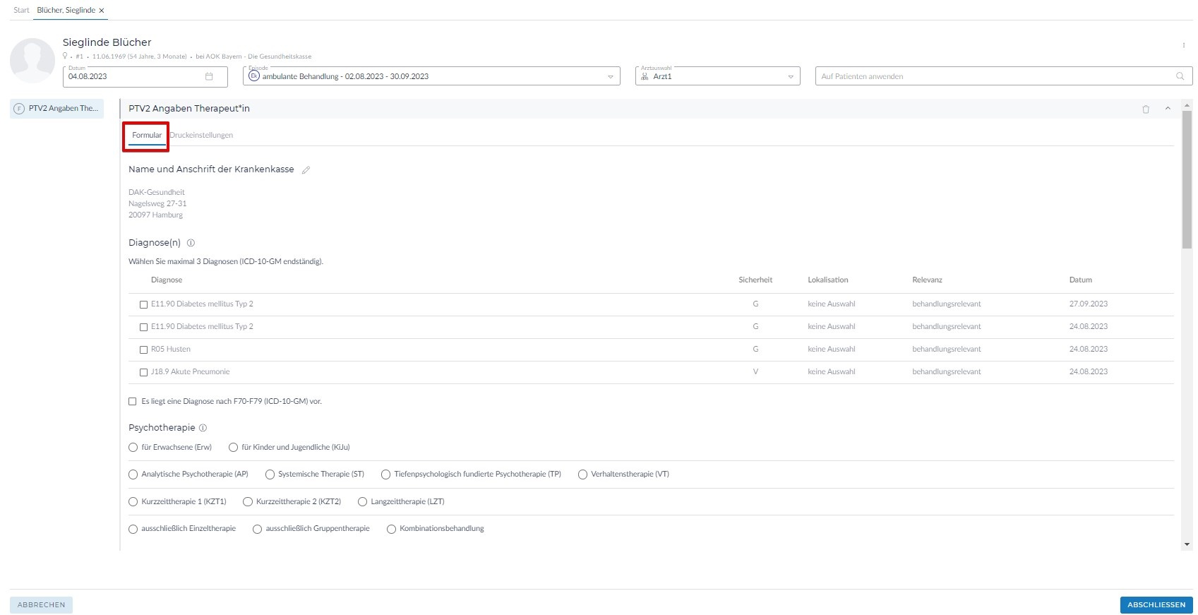The width and height of the screenshot is (1198, 615).
Task: Delete the PTV2 form via trash icon
Action: click(1146, 109)
